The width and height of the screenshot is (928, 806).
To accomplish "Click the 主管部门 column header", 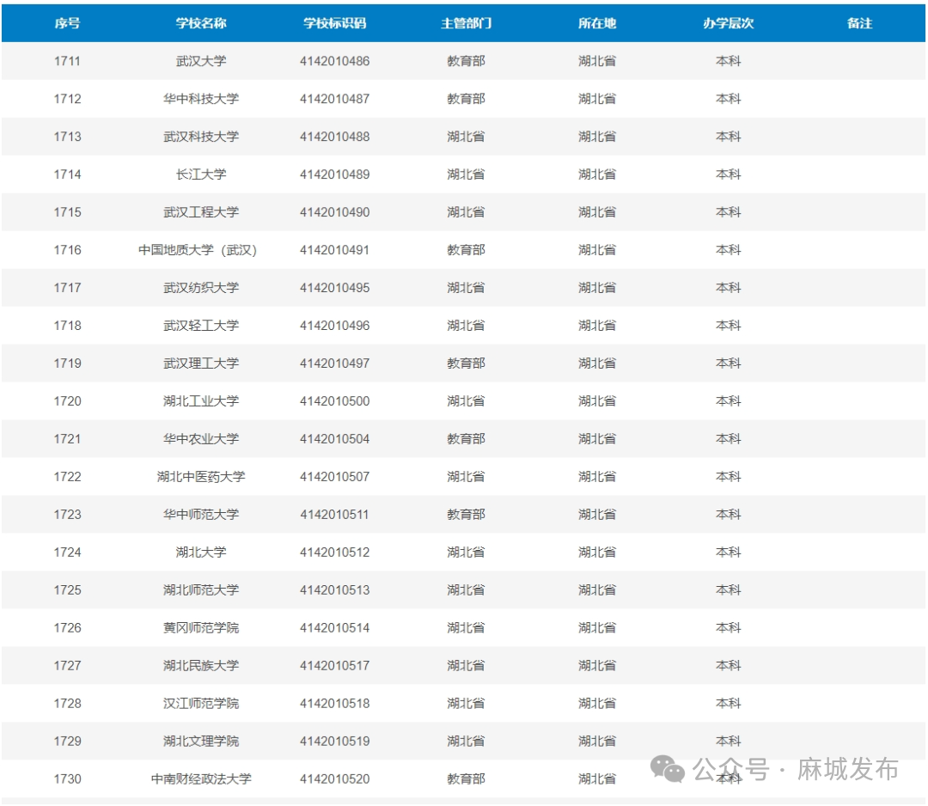I will click(467, 23).
